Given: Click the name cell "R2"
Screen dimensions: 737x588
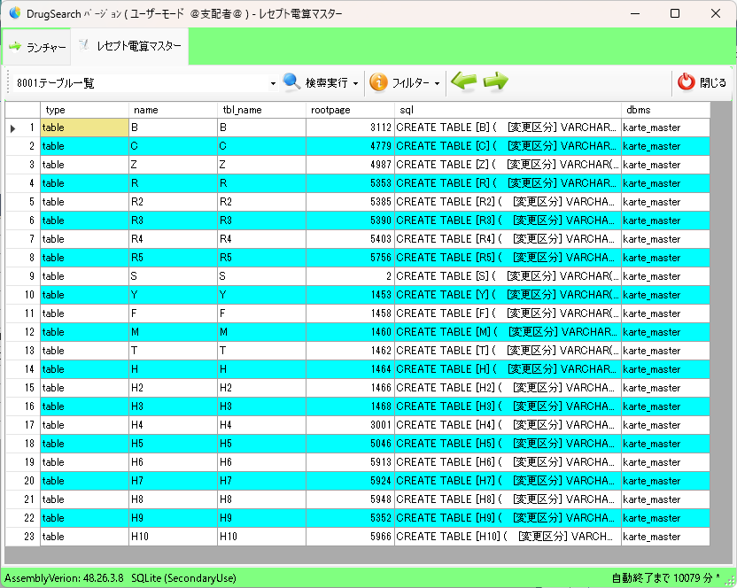Looking at the screenshot, I should click(x=173, y=202).
